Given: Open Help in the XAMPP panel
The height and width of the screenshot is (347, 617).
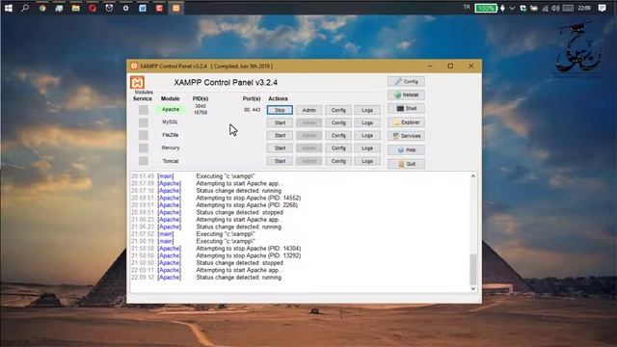Looking at the screenshot, I should [x=406, y=150].
